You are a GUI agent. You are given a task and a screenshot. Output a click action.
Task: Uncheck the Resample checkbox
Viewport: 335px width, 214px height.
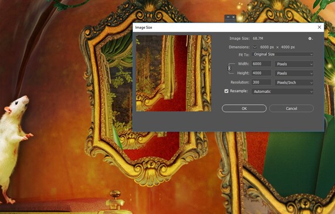pyautogui.click(x=226, y=91)
